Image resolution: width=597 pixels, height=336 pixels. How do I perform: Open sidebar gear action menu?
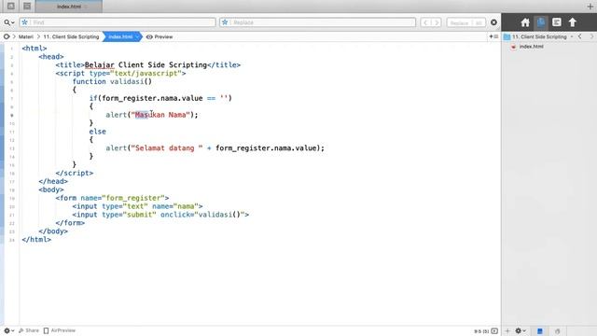521,331
